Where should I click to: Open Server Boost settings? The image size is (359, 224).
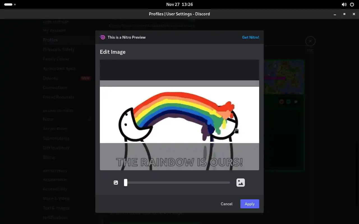55,129
